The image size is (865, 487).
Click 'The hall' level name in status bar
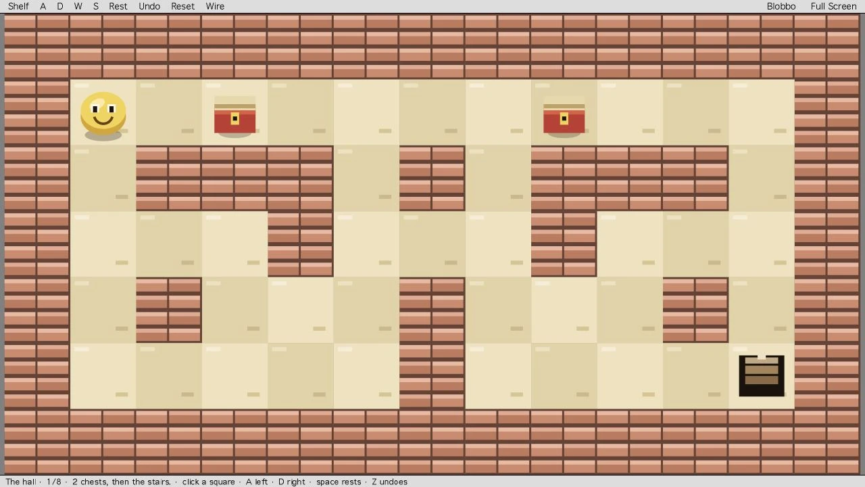21,482
